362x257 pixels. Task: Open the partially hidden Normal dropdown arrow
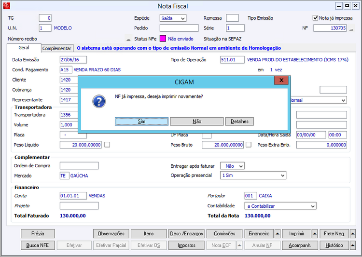tap(343, 100)
